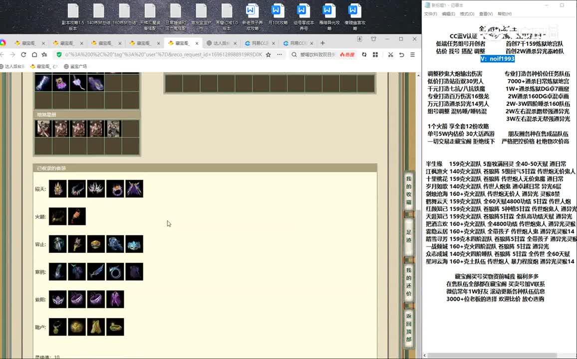Screen dimensions: 577x359
Task: Open the browser skin shirt icon
Action: click(373, 39)
